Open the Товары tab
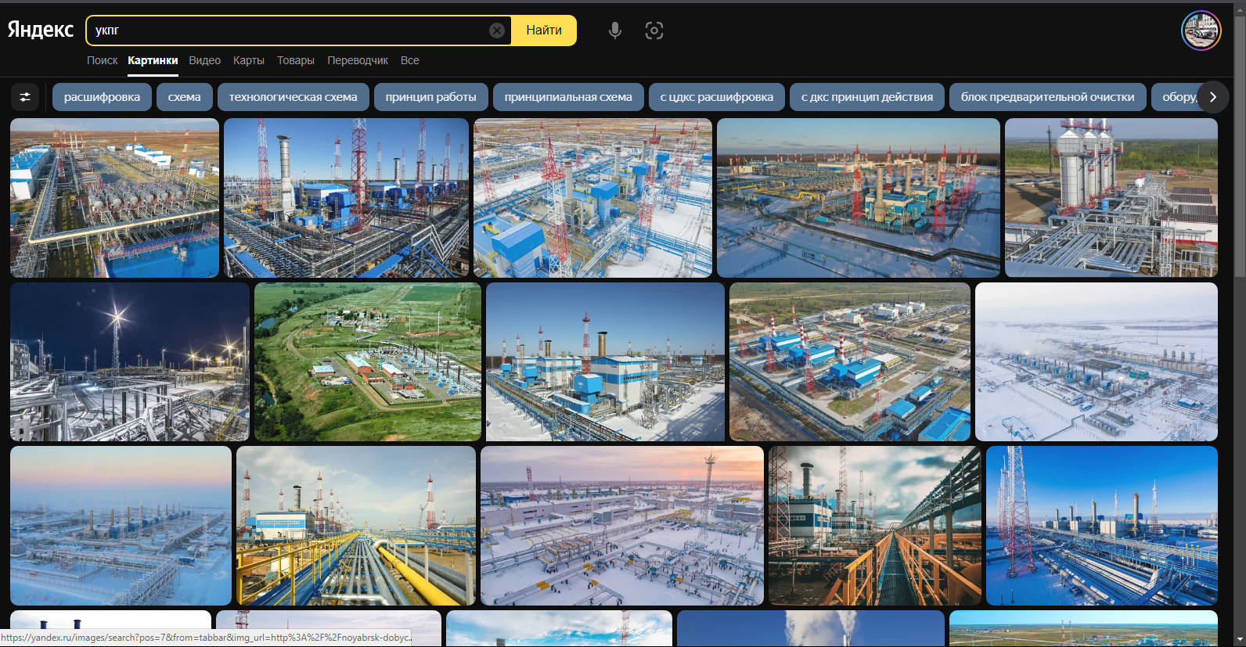Viewport: 1246px width, 647px height. pos(296,60)
